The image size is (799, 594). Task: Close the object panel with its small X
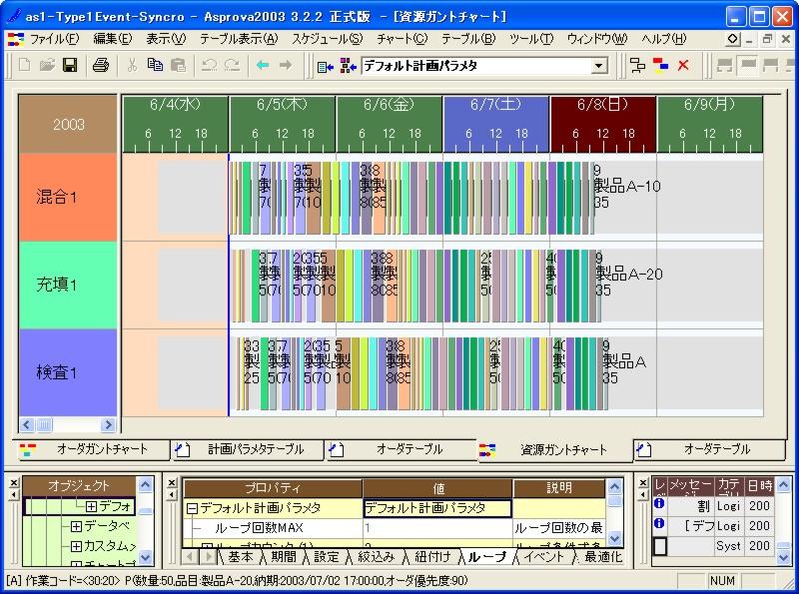pos(14,482)
